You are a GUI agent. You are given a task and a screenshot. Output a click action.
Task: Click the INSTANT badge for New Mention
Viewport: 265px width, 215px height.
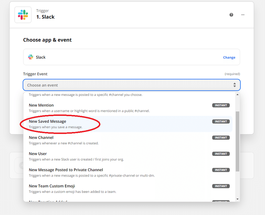(x=221, y=105)
